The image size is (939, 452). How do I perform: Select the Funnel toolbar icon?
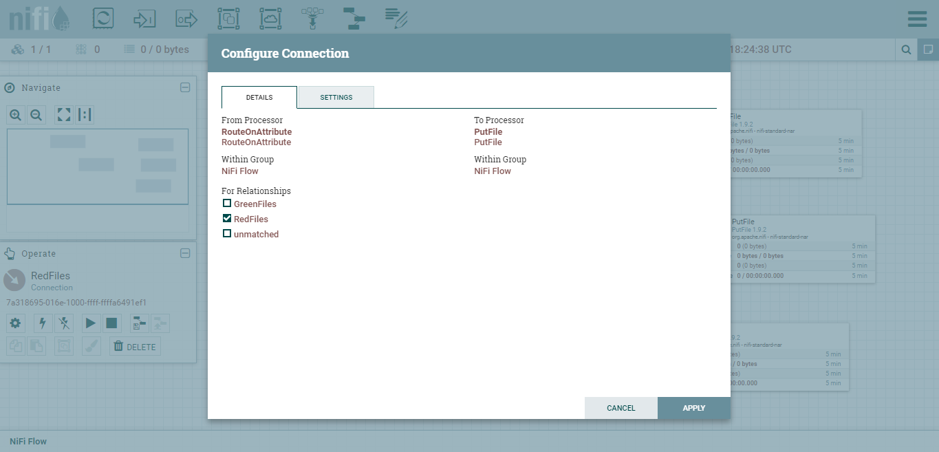[312, 19]
